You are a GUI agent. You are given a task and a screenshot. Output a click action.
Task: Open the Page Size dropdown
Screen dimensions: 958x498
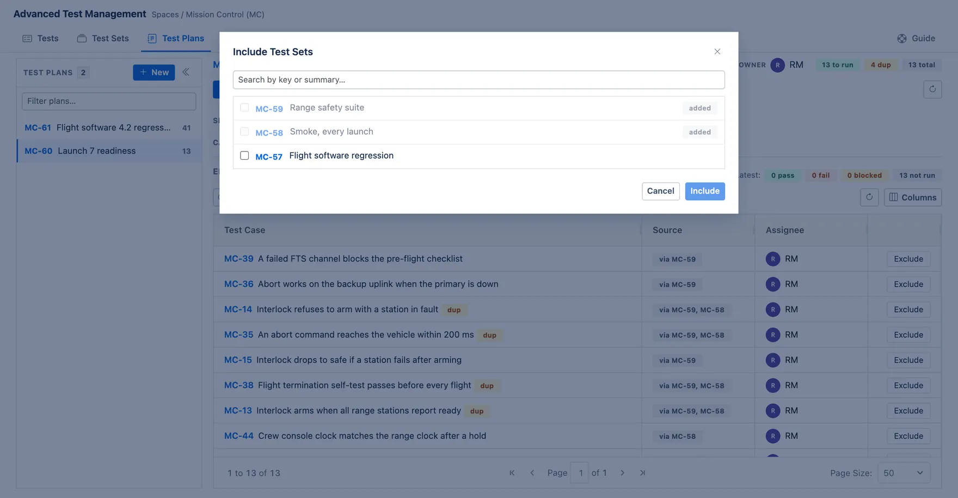[904, 473]
